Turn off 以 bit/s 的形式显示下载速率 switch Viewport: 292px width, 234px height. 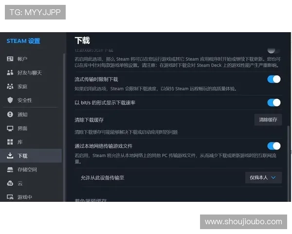pyautogui.click(x=274, y=102)
